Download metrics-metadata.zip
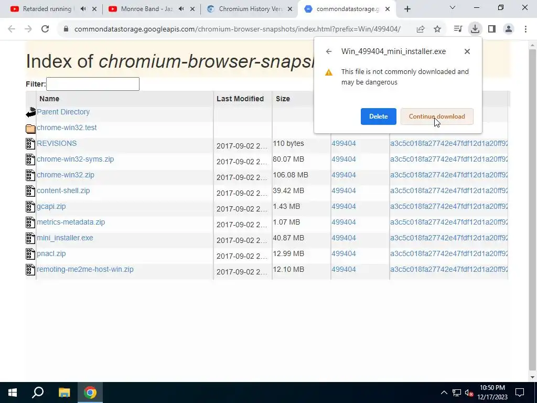The image size is (537, 403). pyautogui.click(x=71, y=222)
